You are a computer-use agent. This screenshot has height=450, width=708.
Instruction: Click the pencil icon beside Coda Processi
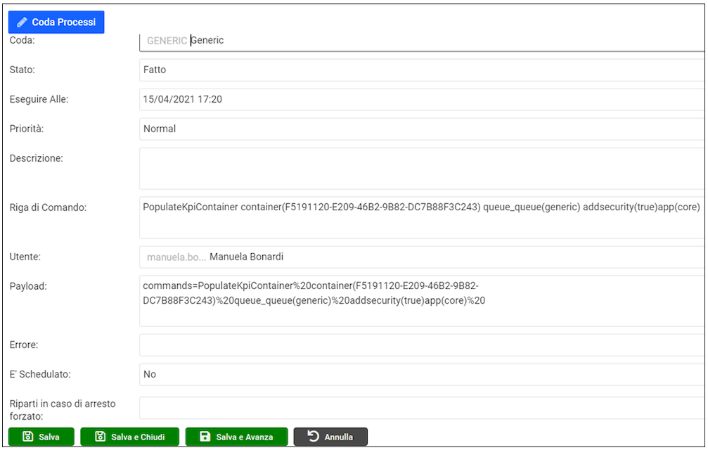click(22, 22)
